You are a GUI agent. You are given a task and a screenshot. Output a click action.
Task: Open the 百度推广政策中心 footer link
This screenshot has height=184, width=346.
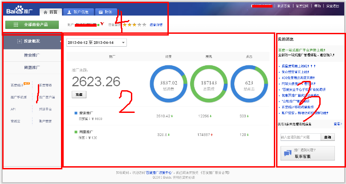(159, 173)
